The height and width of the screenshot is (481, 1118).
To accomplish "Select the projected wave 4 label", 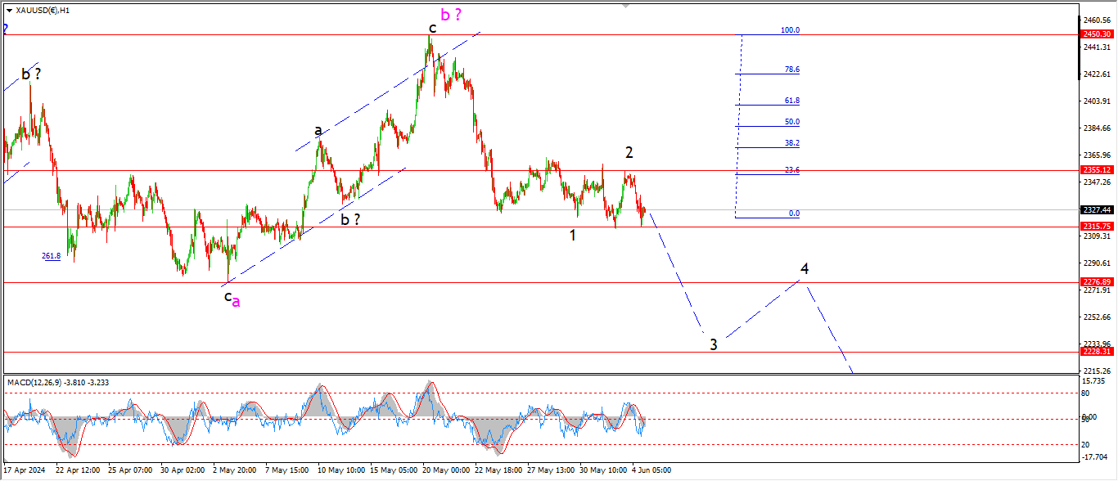I will point(805,268).
